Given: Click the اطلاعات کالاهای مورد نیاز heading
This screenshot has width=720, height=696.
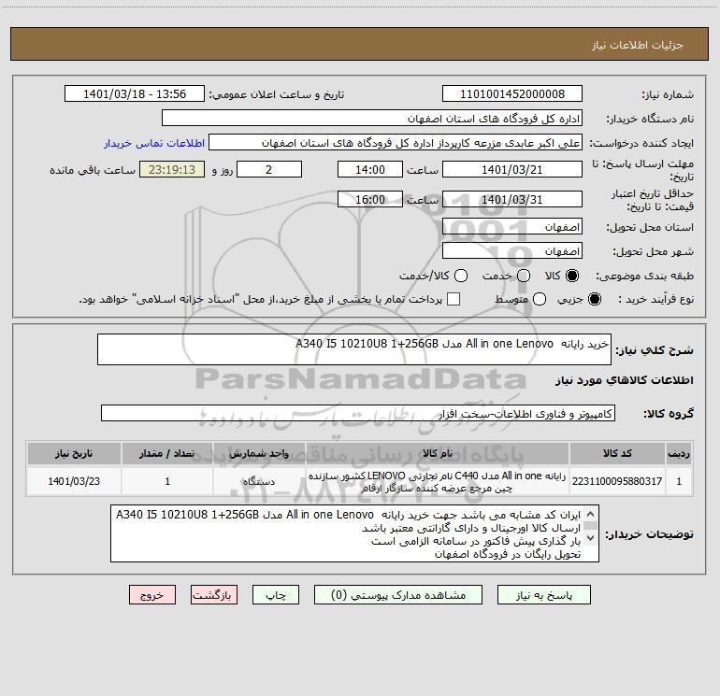Looking at the screenshot, I should (625, 380).
